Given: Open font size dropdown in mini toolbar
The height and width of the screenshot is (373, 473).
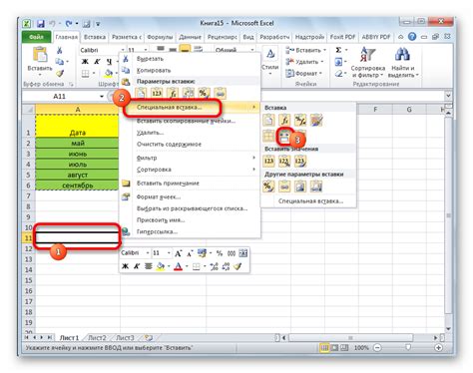Looking at the screenshot, I should click(x=169, y=253).
